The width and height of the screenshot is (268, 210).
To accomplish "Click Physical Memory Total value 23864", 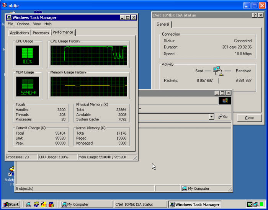I will [x=121, y=110].
